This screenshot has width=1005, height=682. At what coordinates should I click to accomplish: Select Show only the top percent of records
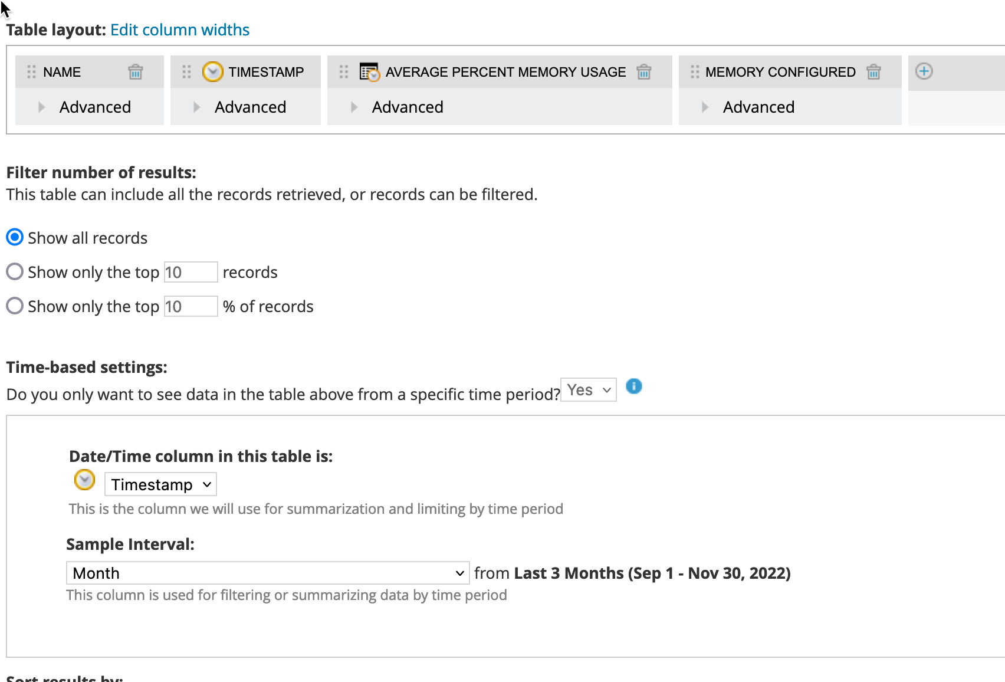coord(15,306)
